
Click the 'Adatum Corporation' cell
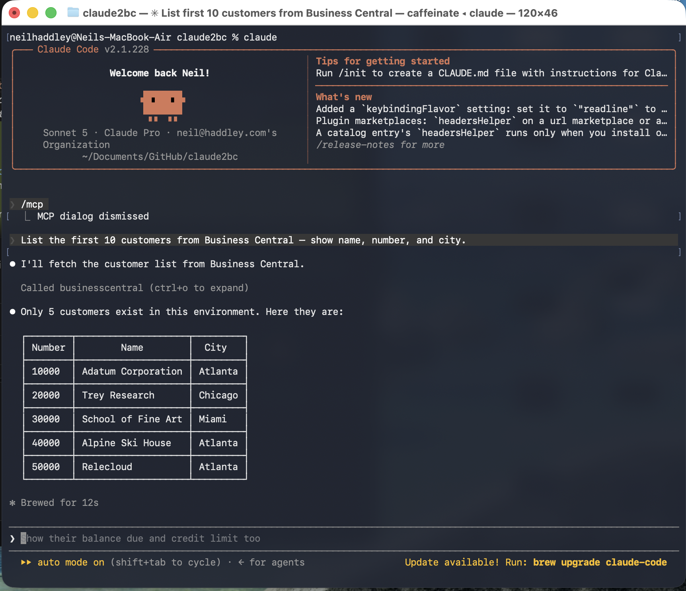pyautogui.click(x=132, y=371)
